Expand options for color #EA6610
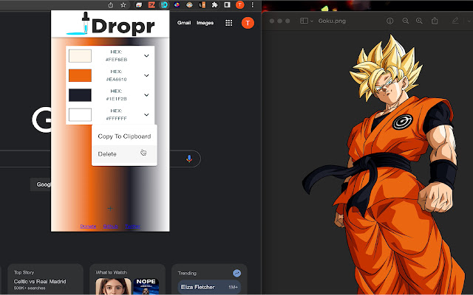This screenshot has height=295, width=473. [x=146, y=75]
